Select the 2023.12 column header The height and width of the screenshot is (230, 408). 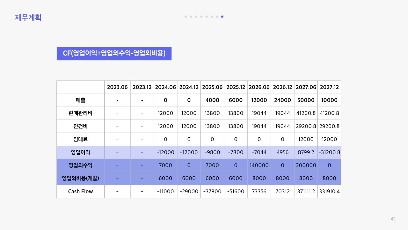tap(142, 87)
